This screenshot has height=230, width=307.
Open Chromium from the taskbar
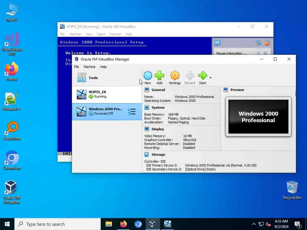click(x=138, y=224)
